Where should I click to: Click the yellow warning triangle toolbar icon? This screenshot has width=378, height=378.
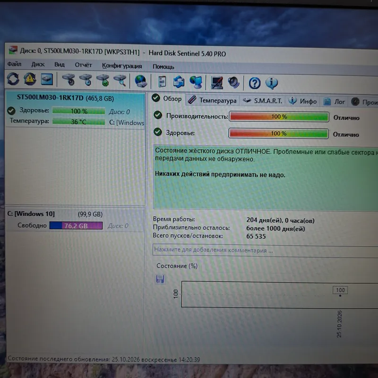[30, 79]
